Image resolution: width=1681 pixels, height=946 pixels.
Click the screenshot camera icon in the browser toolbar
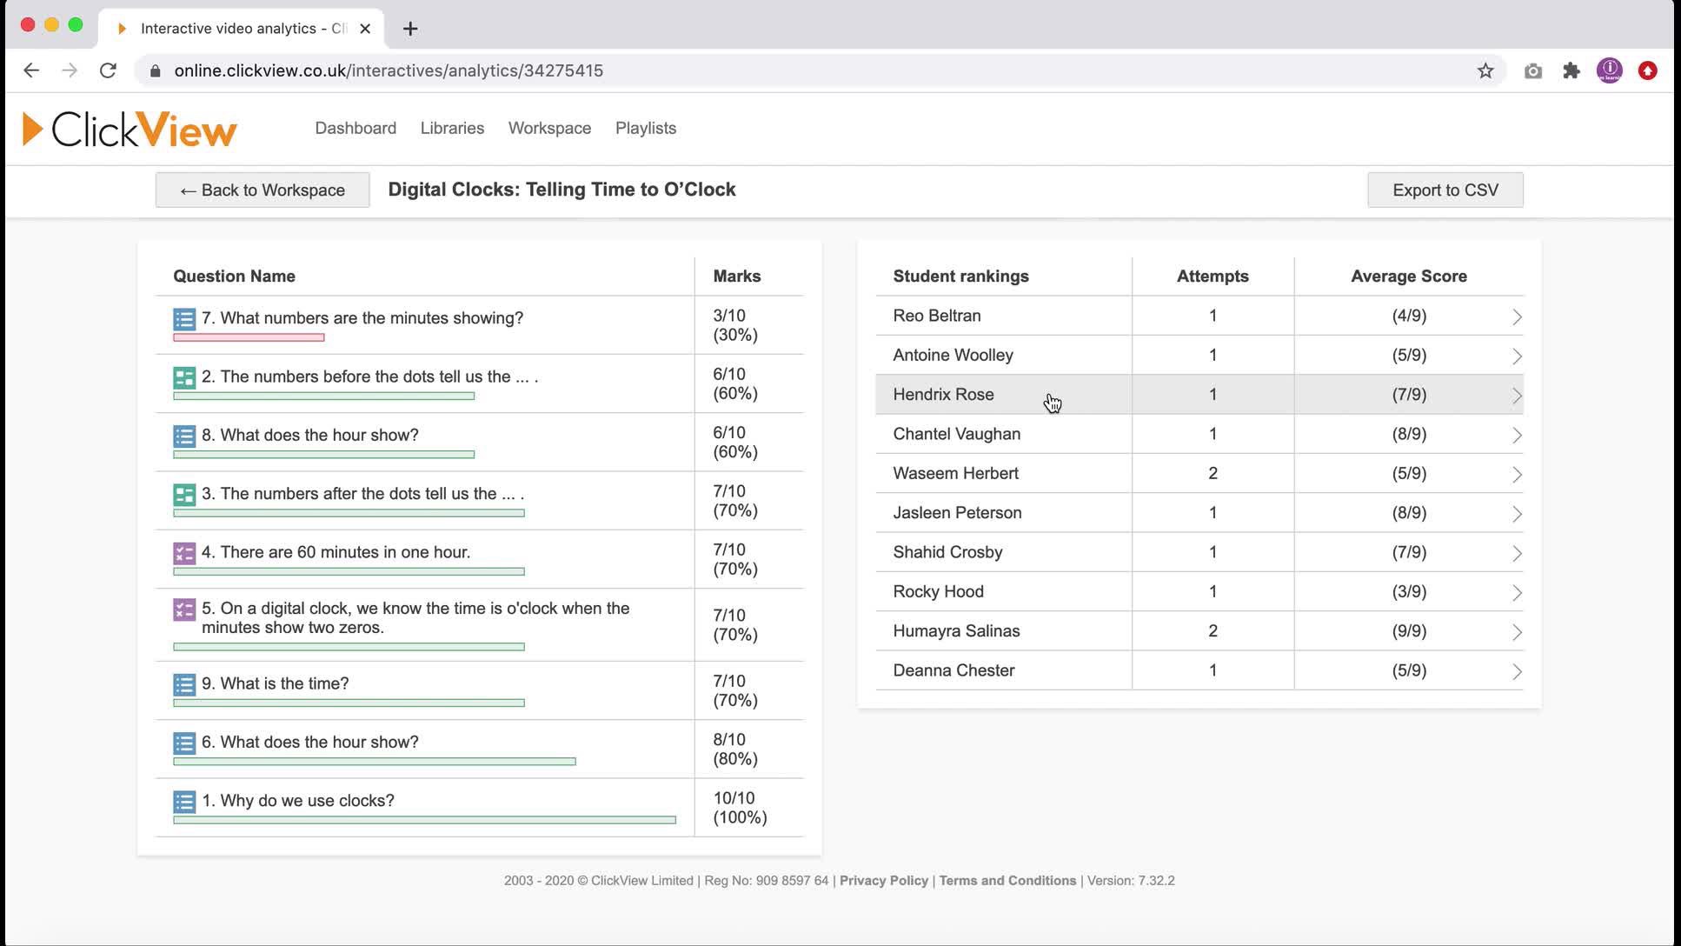tap(1532, 70)
